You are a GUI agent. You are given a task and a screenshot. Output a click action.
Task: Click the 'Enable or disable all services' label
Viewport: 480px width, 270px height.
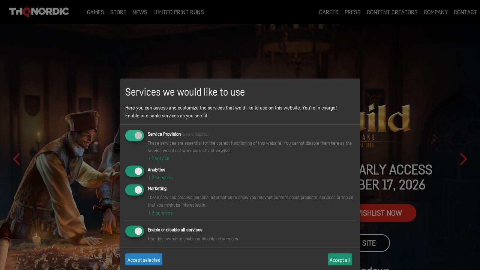(175, 230)
